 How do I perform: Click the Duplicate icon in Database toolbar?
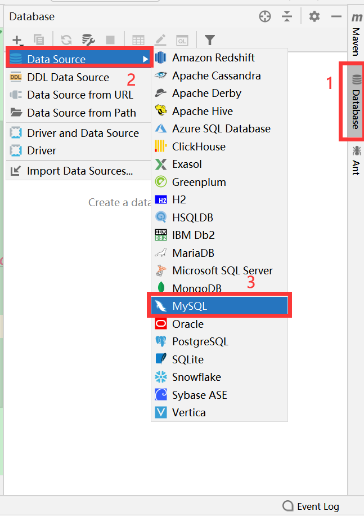tap(39, 40)
